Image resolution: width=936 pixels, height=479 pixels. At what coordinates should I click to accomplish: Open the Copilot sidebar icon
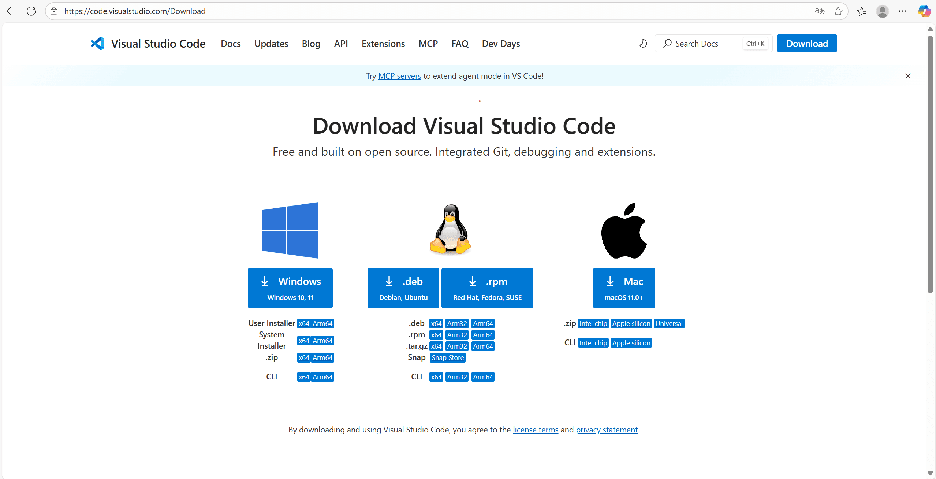[924, 11]
